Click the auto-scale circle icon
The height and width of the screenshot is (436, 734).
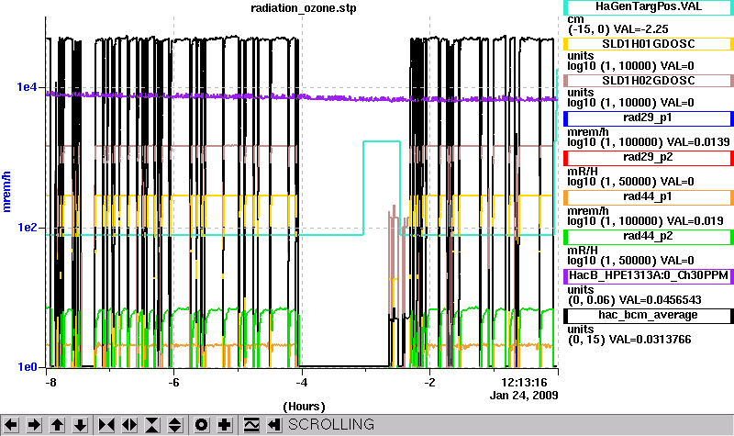click(x=202, y=425)
